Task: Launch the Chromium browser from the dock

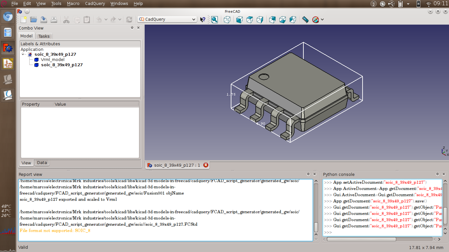Action: [8, 16]
